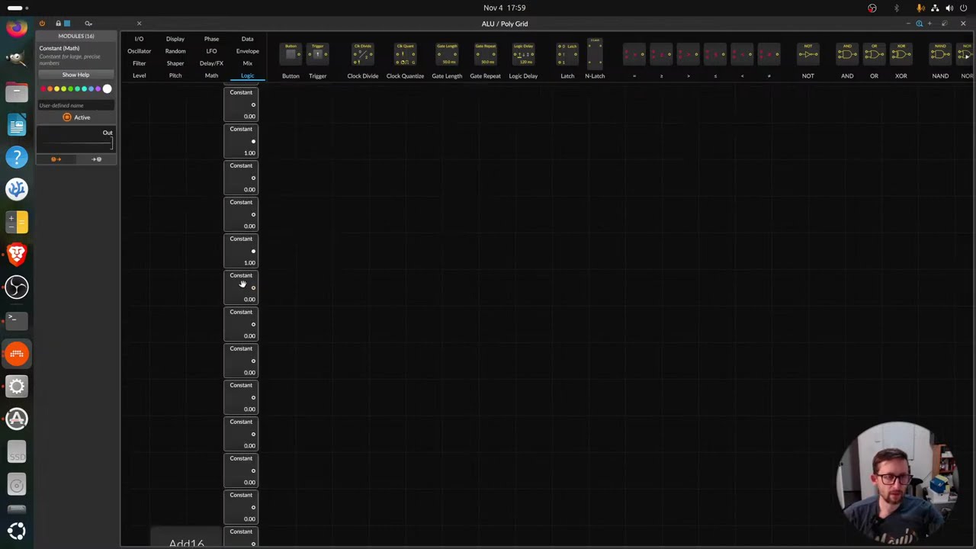Image resolution: width=976 pixels, height=549 pixels.
Task: Zoom out the grid with minus button
Action: [908, 24]
